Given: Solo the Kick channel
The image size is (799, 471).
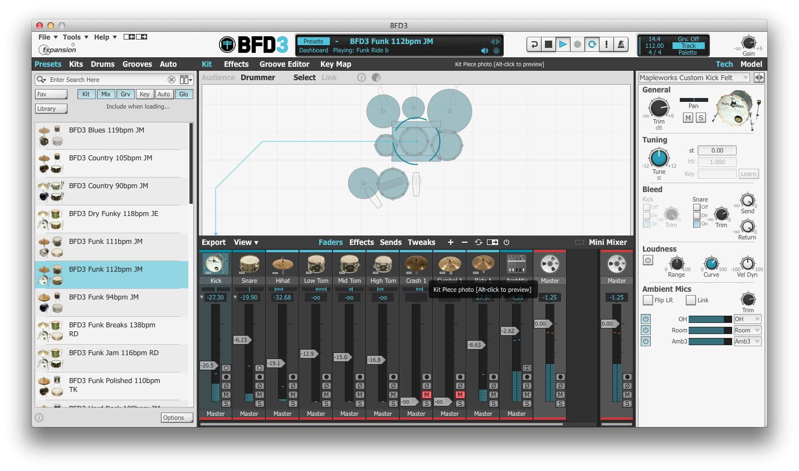Looking at the screenshot, I should [x=226, y=404].
